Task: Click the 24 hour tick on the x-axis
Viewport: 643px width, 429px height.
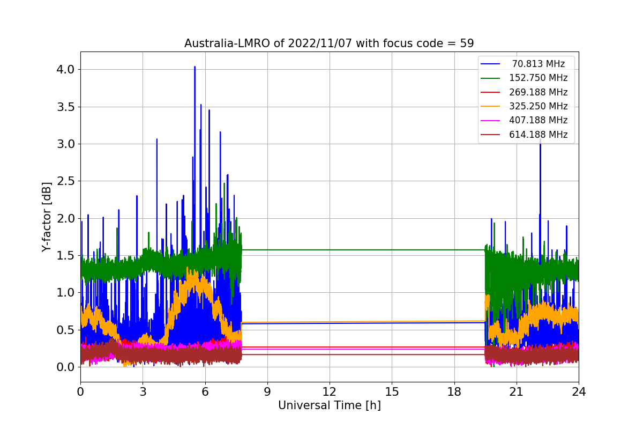Action: tap(579, 392)
